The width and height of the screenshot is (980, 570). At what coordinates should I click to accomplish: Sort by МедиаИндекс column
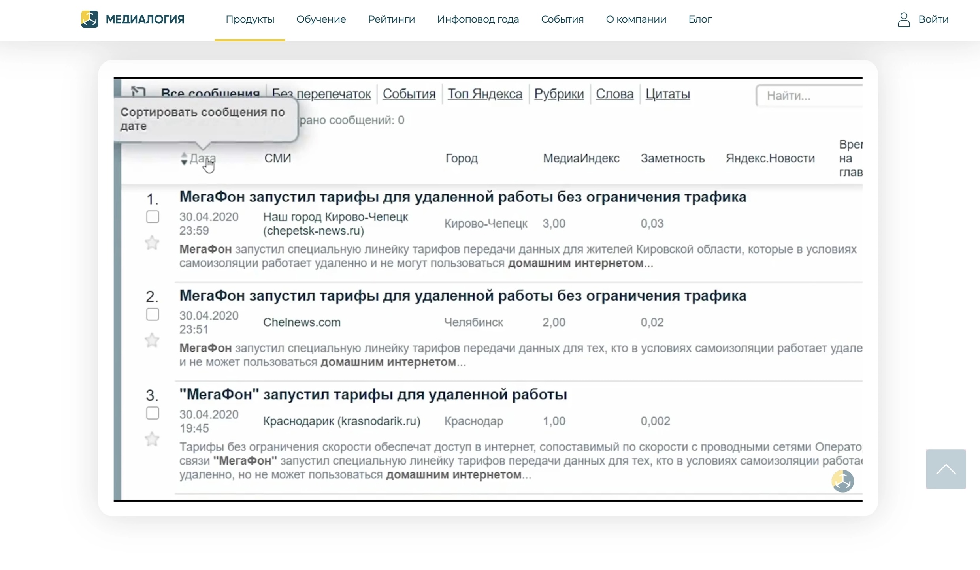(581, 158)
